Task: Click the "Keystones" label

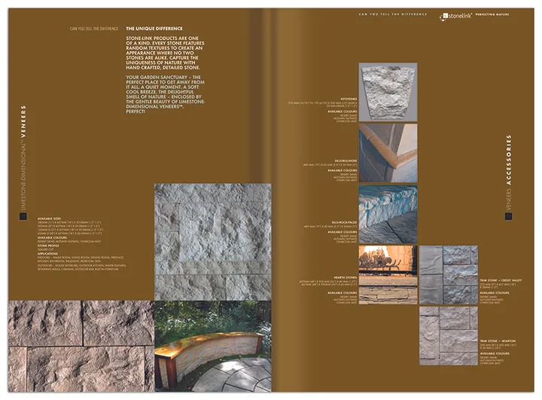Action: (x=349, y=99)
